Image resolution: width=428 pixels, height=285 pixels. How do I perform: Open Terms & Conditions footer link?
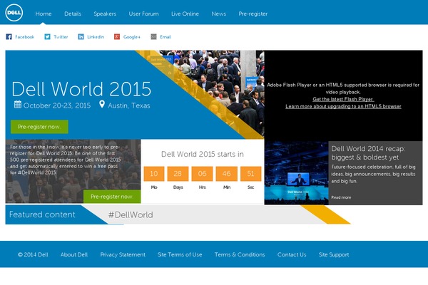point(240,254)
